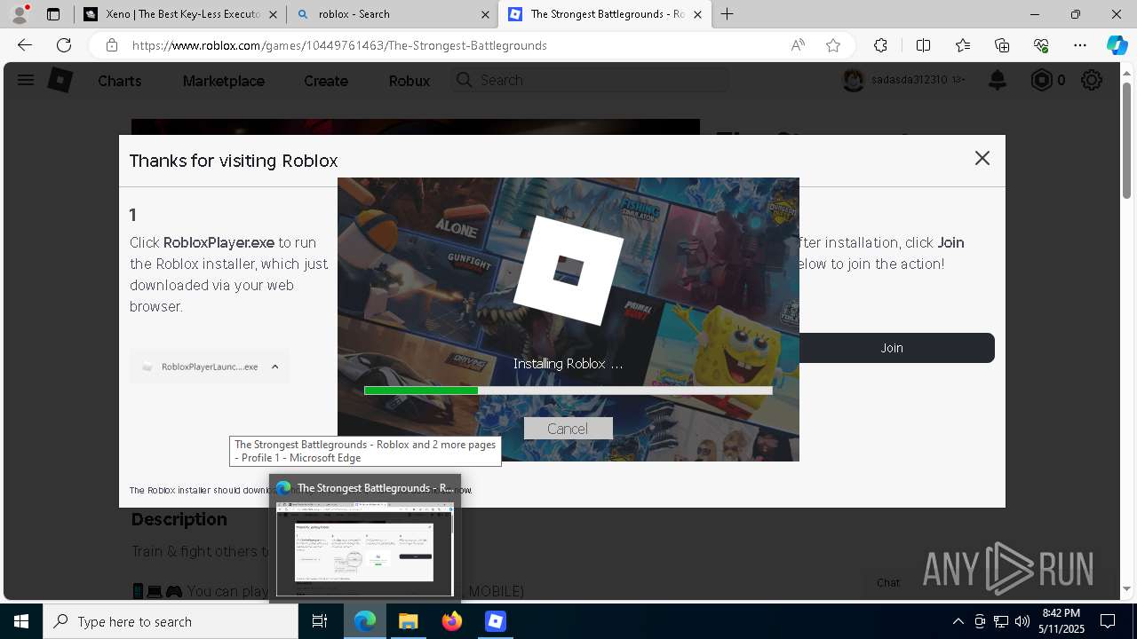Image resolution: width=1137 pixels, height=639 pixels.
Task: Refresh the page with reload icon
Action: coord(64,45)
